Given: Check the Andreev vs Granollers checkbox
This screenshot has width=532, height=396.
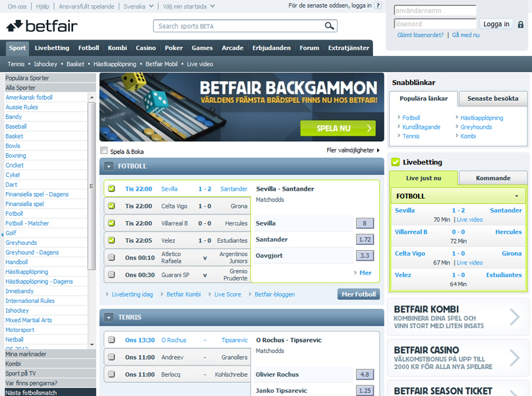Looking at the screenshot, I should [111, 357].
